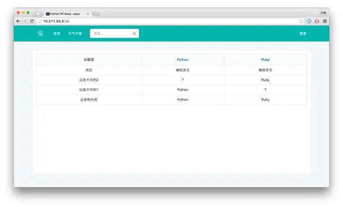Click the profile button at the window's top right
The height and width of the screenshot is (207, 343).
pos(323,13)
